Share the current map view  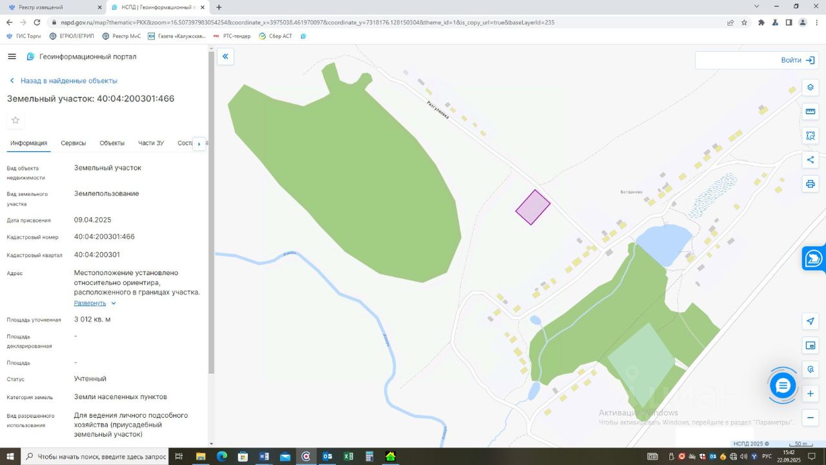(811, 160)
